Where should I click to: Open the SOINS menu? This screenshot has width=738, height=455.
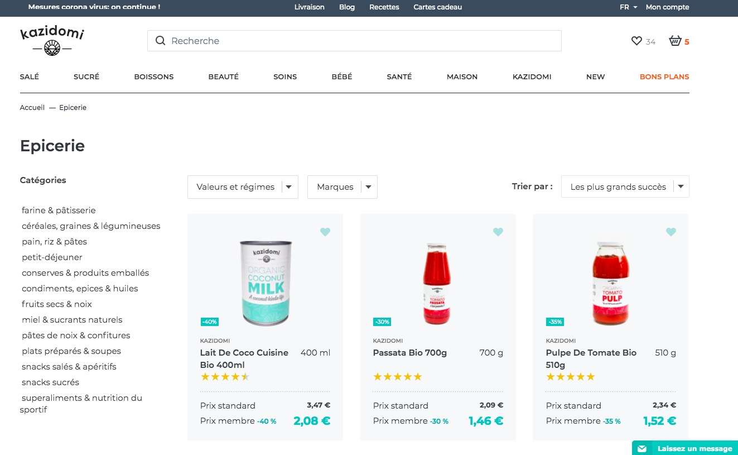(x=285, y=76)
